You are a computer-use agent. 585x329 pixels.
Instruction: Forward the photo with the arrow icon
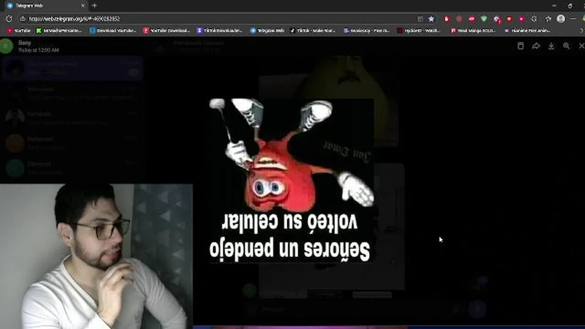(536, 46)
